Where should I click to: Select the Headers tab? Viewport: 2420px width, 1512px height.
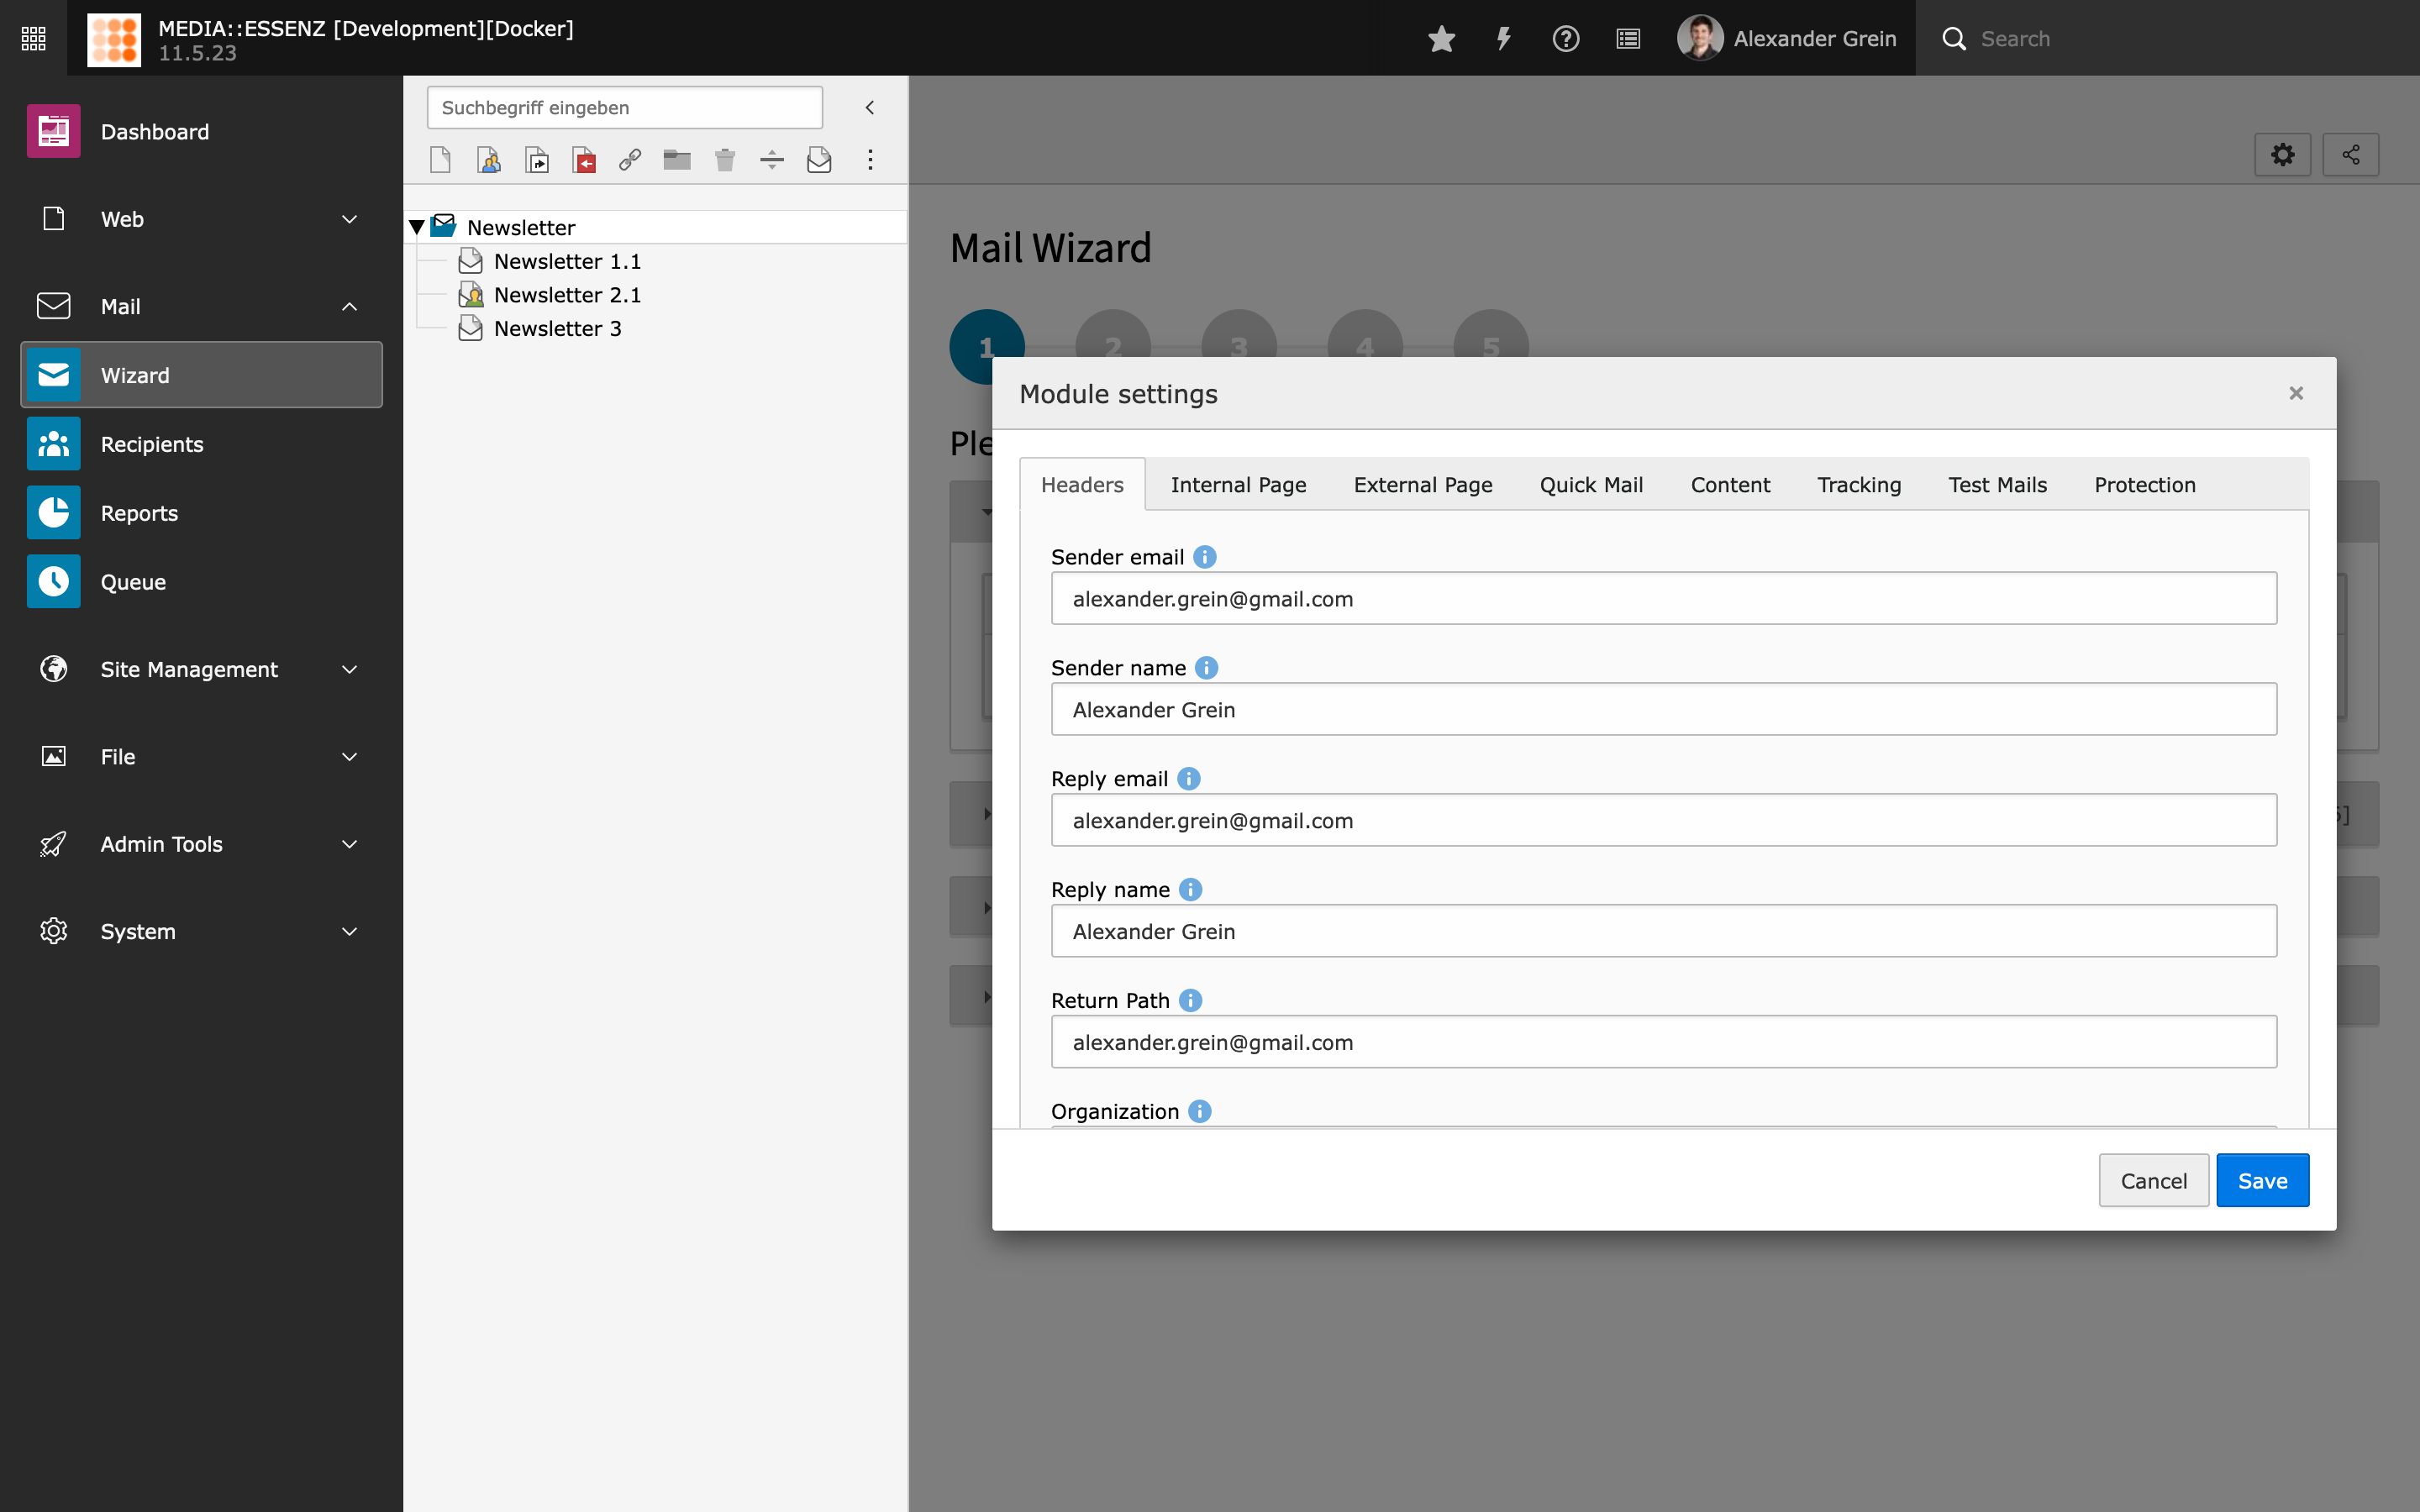coord(1082,485)
